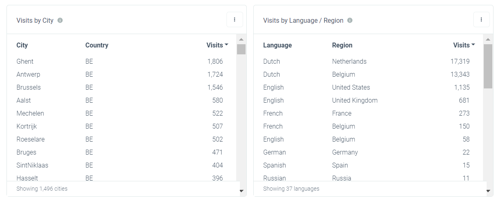Click the 22 visits value
Image resolution: width=500 pixels, height=202 pixels.
[x=466, y=152]
